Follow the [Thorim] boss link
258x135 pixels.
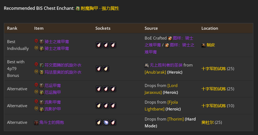(x=176, y=119)
